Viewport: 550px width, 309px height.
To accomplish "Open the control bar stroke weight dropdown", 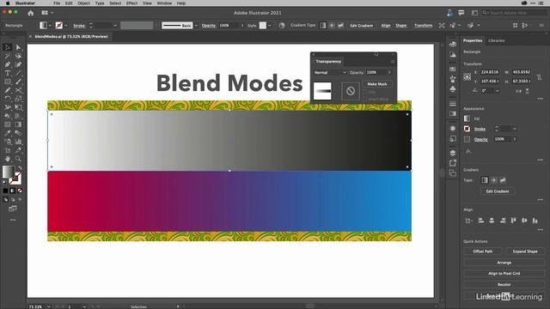I will coord(114,26).
